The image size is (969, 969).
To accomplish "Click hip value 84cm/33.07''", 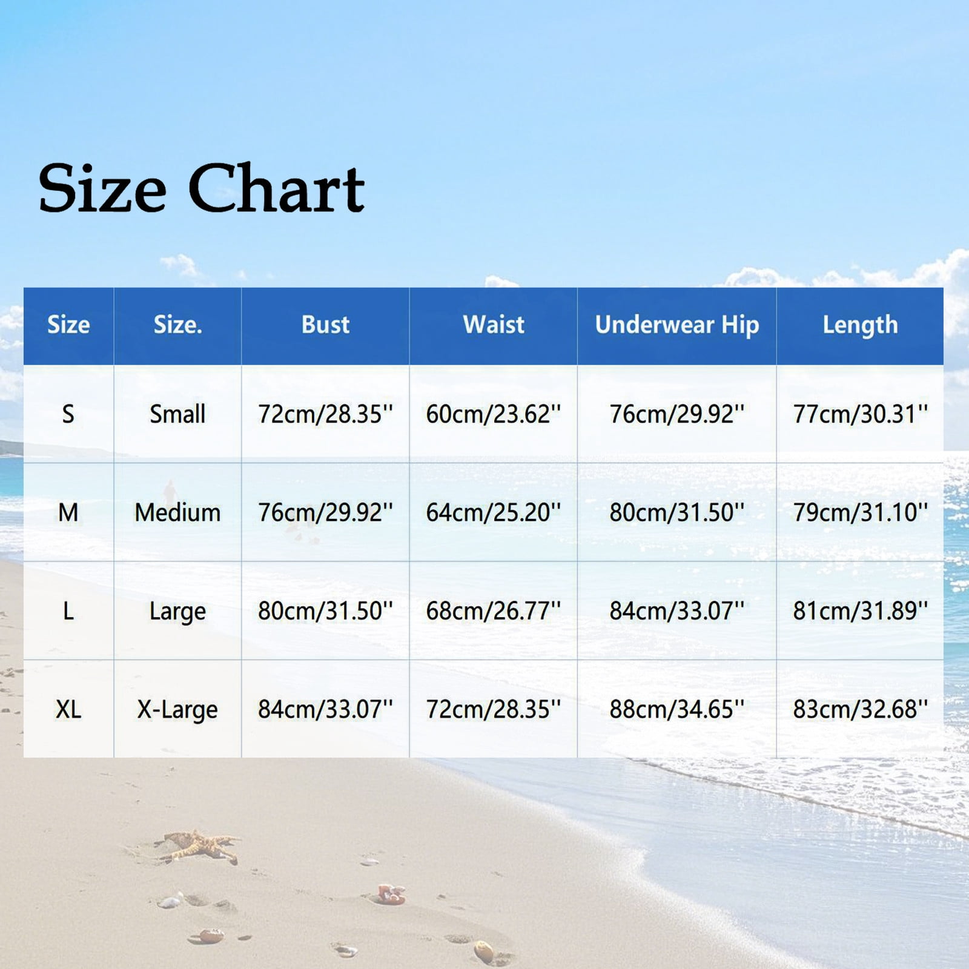I will tap(676, 611).
